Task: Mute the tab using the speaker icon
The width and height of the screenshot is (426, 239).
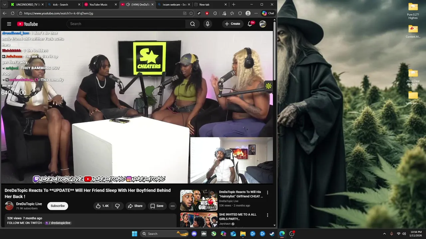Action: click(x=128, y=5)
